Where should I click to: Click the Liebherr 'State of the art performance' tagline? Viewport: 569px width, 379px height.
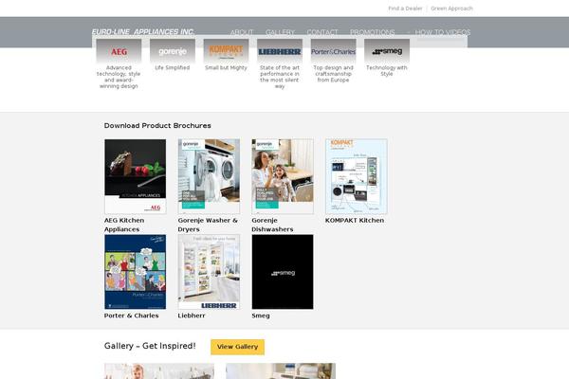[280, 77]
